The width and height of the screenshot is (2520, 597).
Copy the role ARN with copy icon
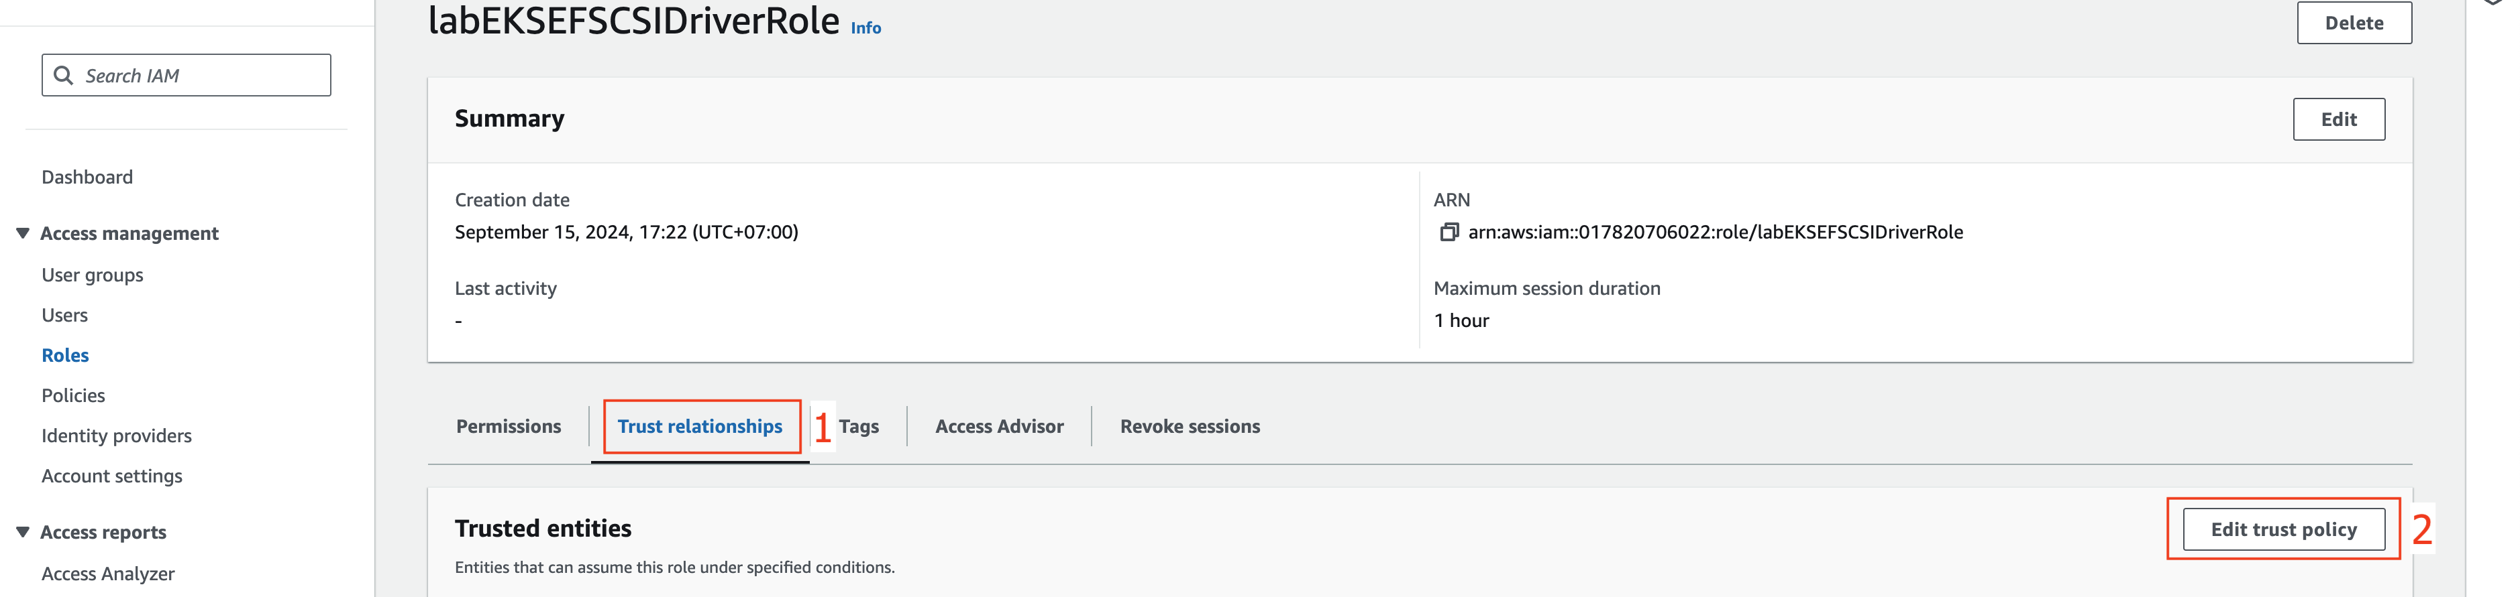coord(1449,232)
